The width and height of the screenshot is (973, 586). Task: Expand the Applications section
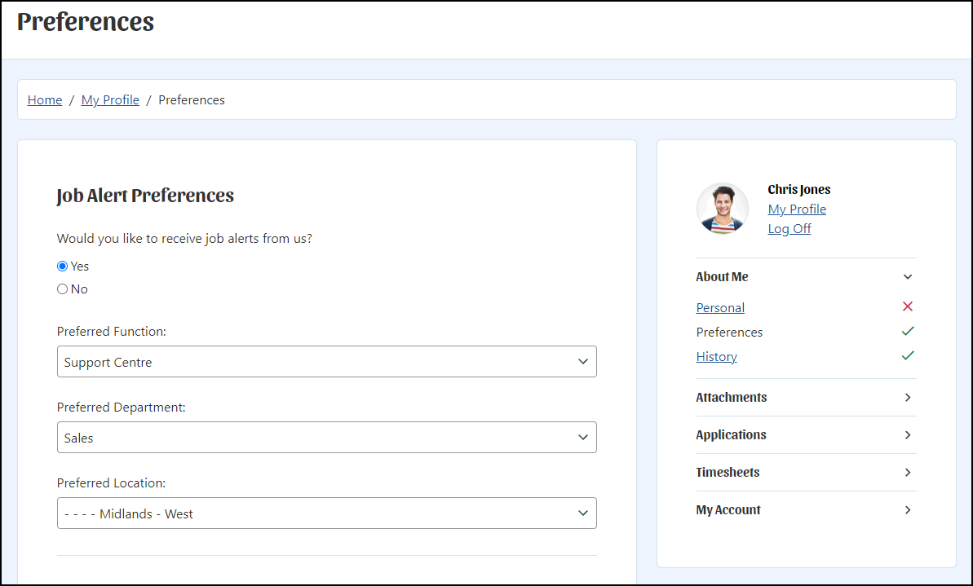pyautogui.click(x=907, y=434)
